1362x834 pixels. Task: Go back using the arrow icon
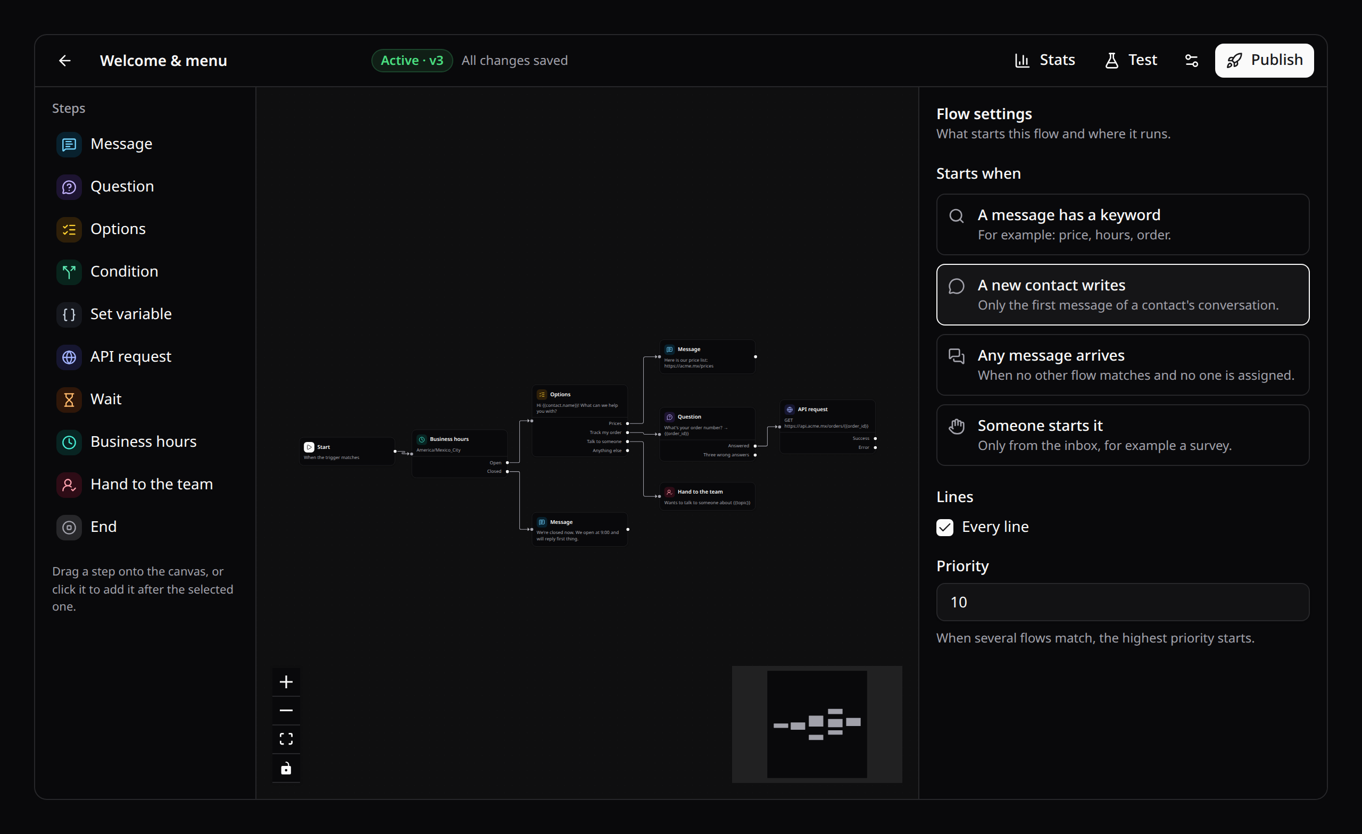tap(65, 61)
